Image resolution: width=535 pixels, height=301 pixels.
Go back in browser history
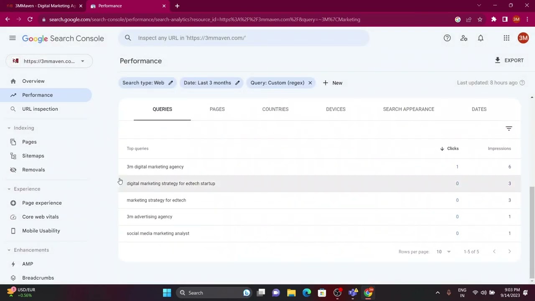(x=8, y=19)
